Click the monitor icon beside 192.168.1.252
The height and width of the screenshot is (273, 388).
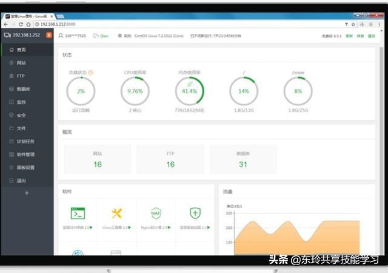(x=7, y=35)
